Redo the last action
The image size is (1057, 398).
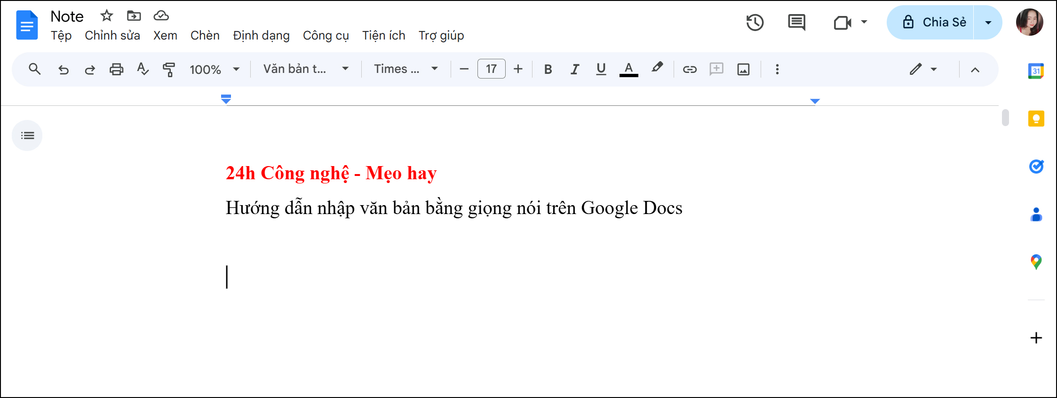click(90, 70)
